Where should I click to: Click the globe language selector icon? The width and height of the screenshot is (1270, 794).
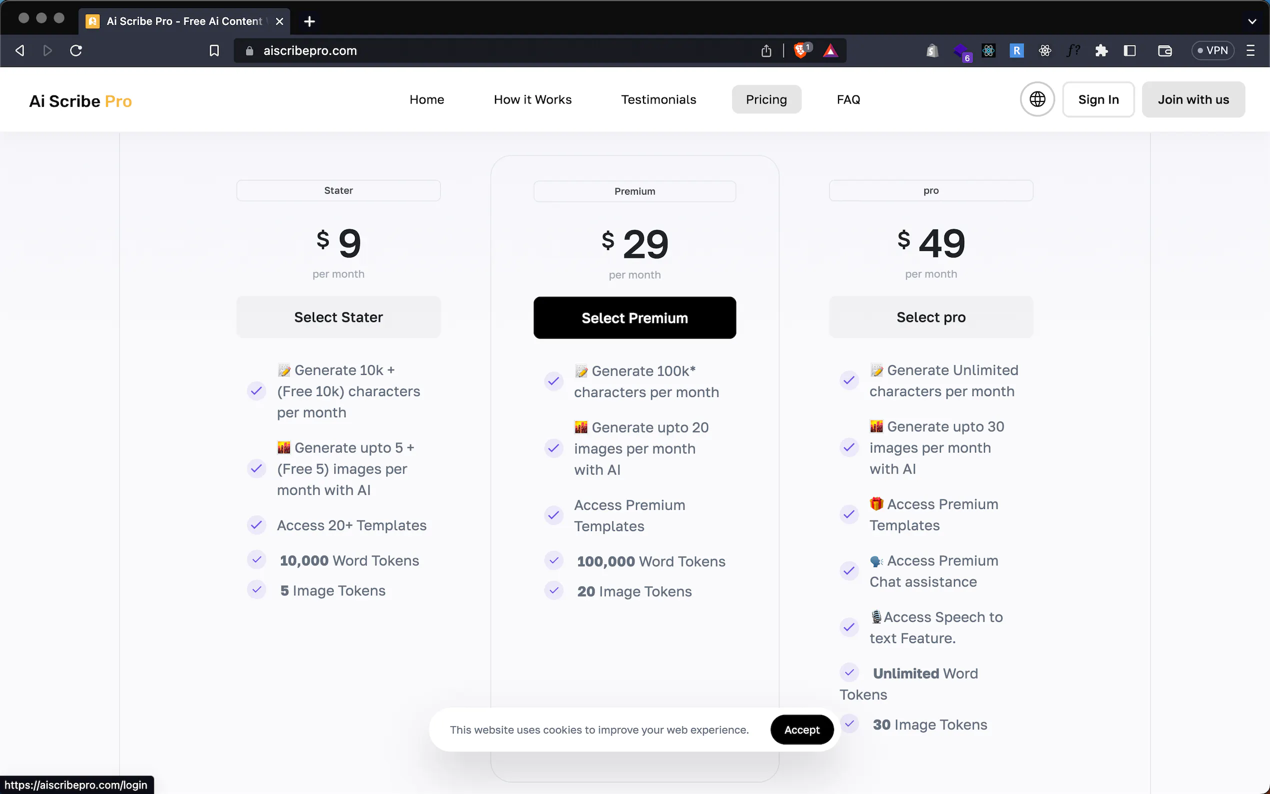point(1037,99)
